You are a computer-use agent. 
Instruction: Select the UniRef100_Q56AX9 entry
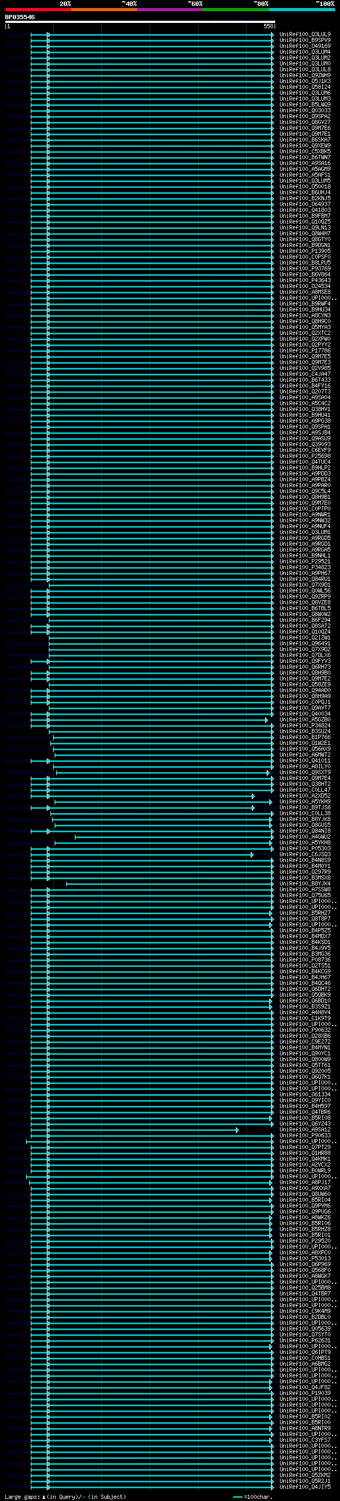305,749
